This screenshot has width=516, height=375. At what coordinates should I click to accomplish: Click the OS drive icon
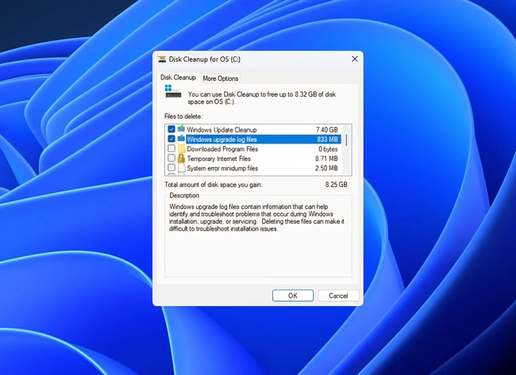(172, 92)
